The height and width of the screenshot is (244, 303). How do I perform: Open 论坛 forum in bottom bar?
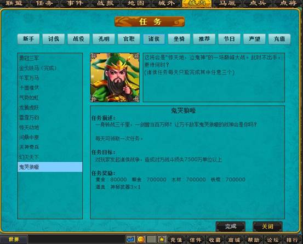pyautogui.click(x=273, y=240)
